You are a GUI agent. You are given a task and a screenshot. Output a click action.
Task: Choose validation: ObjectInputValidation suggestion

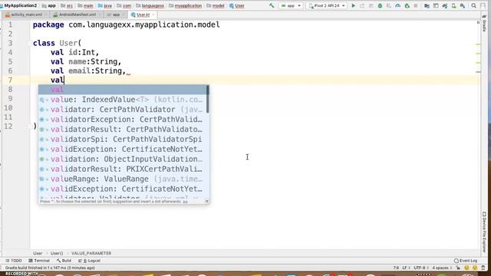click(x=123, y=159)
